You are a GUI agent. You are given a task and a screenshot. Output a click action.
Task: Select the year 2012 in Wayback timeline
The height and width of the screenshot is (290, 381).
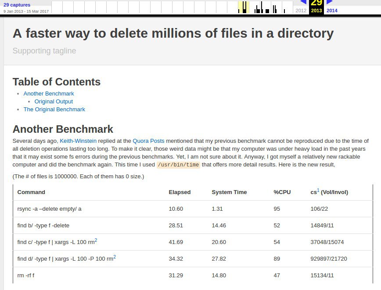point(301,11)
